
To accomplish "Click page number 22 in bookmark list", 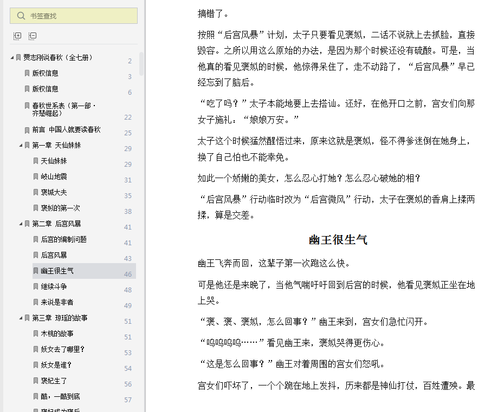I will [x=128, y=117].
